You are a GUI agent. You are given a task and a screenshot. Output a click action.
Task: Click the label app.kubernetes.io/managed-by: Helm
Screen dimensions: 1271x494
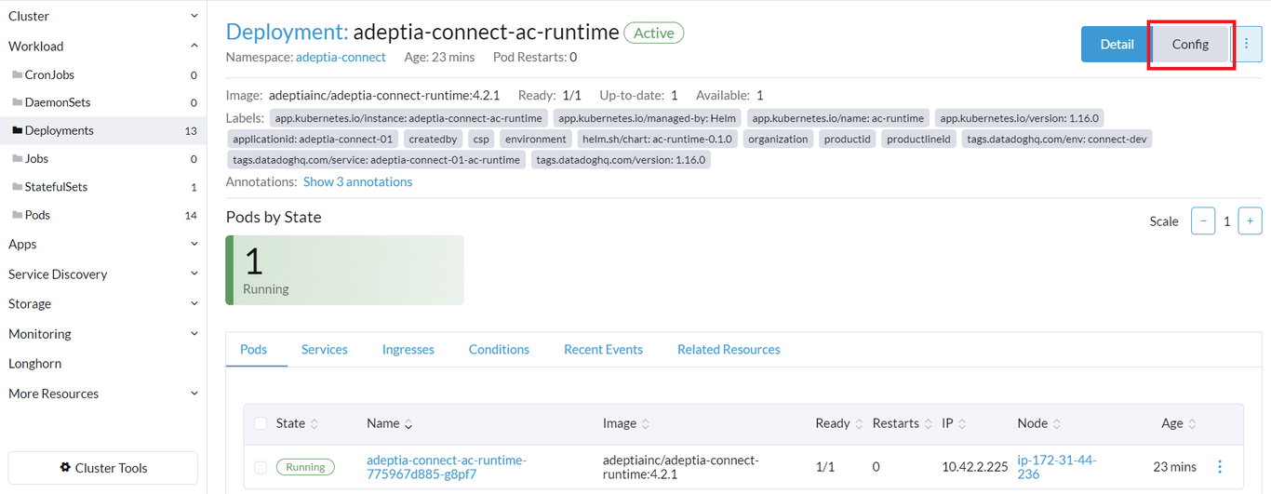(x=648, y=118)
